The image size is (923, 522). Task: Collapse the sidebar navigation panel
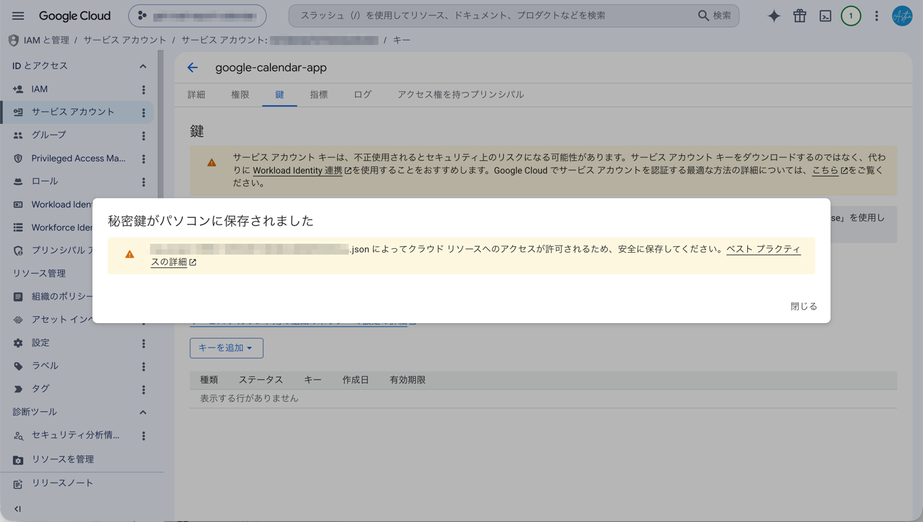tap(18, 509)
